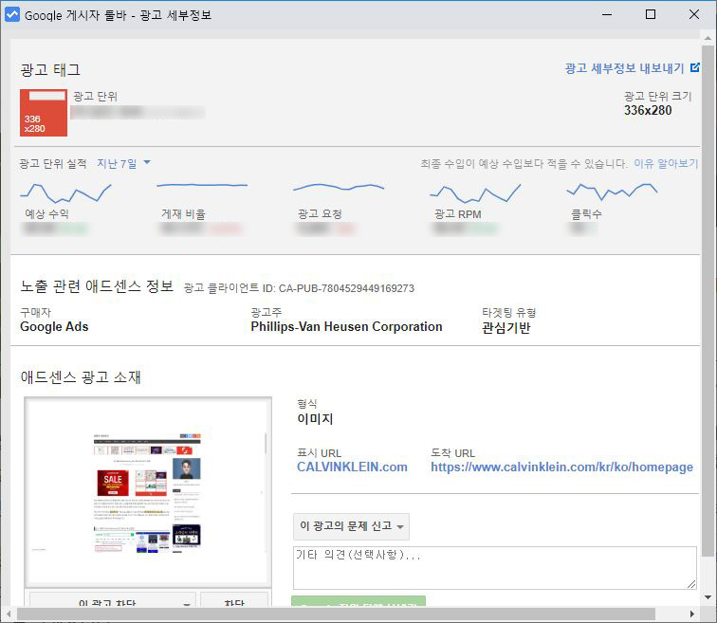Click the vertical scrollbar thumb
Viewport: 717px width, 623px height.
708,301
